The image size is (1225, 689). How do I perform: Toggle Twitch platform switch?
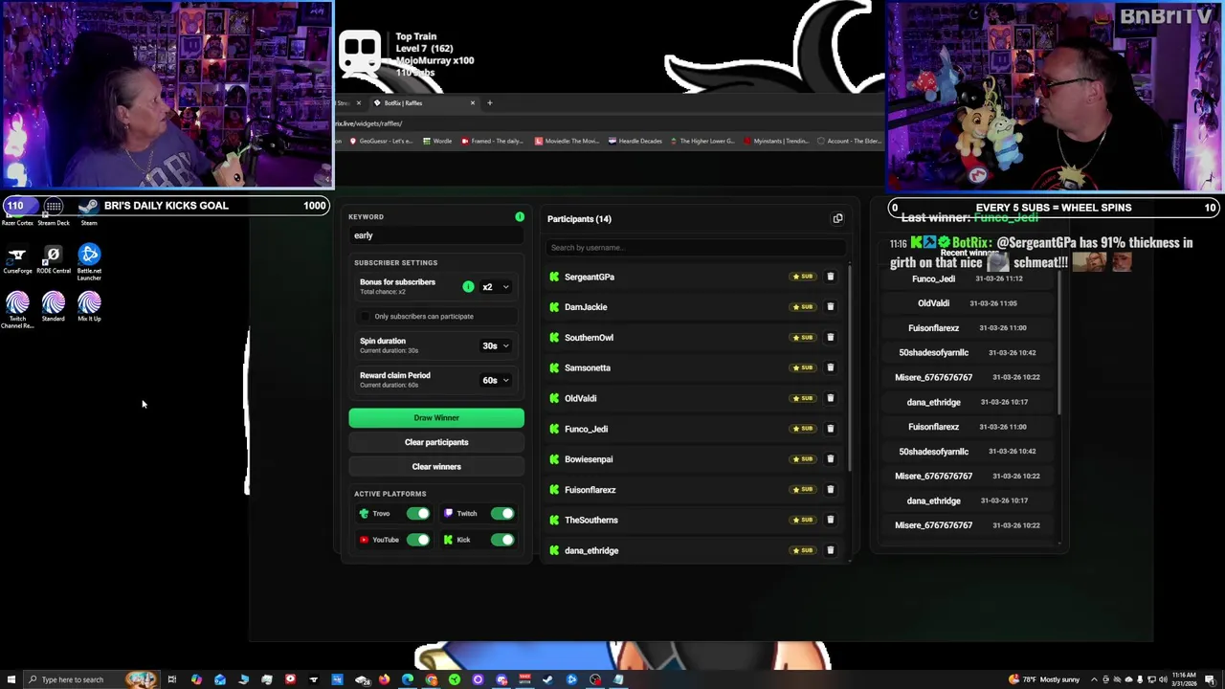coord(502,514)
